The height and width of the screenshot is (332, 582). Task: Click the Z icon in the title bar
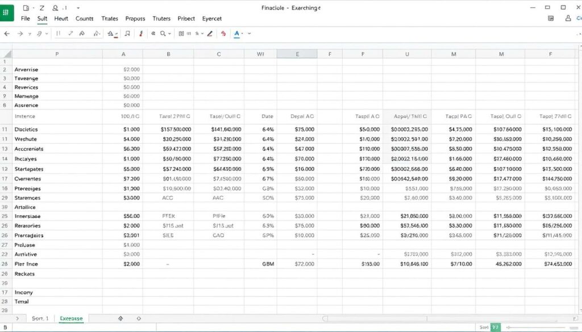[42, 8]
